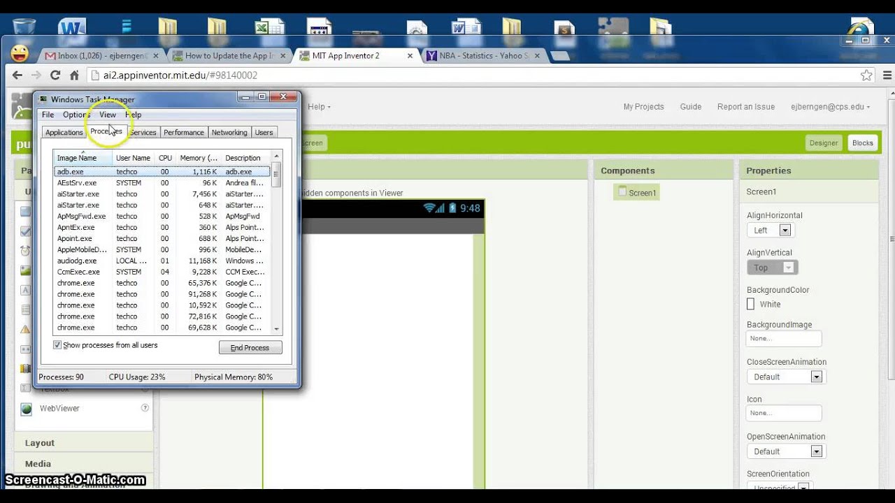Select the Label component icon in palette

coord(26,290)
